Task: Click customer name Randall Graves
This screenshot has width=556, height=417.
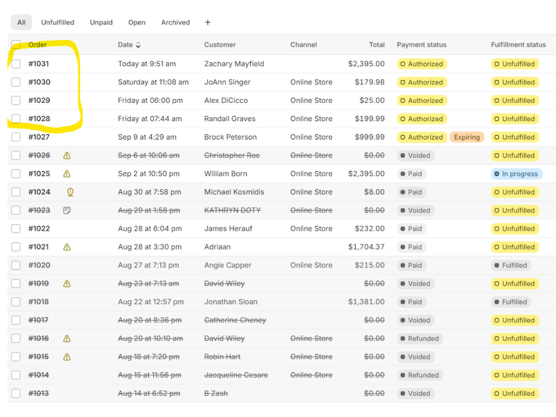Action: [230, 119]
